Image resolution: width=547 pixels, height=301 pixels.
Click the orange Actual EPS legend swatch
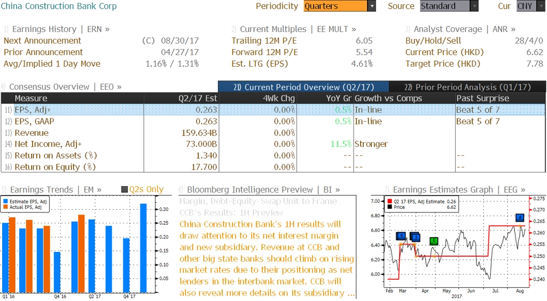click(x=5, y=207)
